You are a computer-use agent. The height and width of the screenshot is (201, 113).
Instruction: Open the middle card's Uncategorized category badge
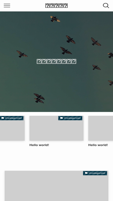70,118
